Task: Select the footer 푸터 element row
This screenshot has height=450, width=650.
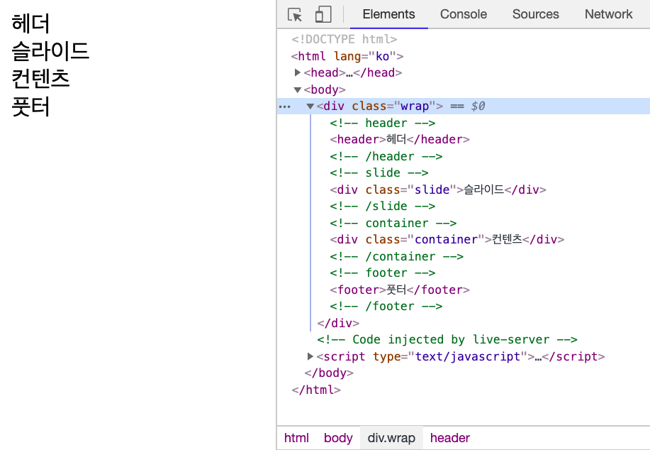Action: pyautogui.click(x=400, y=290)
